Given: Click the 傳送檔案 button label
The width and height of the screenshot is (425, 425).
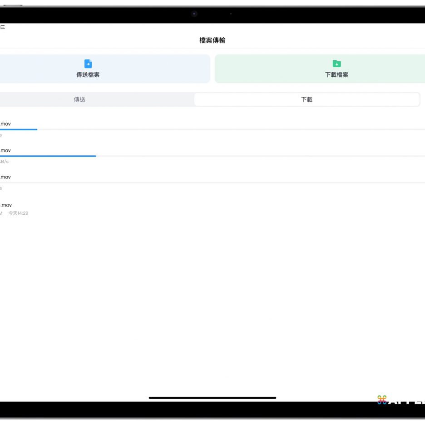Looking at the screenshot, I should 88,75.
